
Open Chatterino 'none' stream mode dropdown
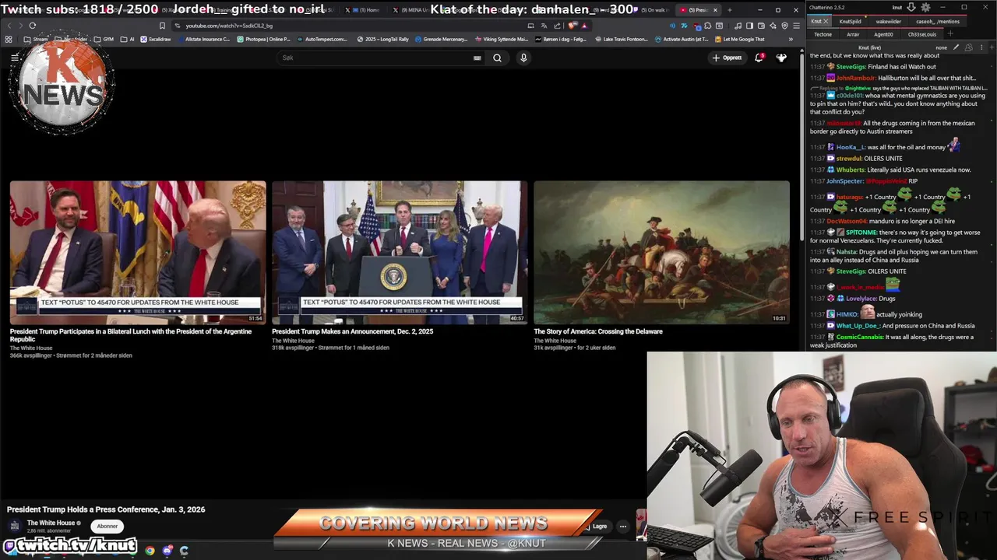[x=941, y=47]
